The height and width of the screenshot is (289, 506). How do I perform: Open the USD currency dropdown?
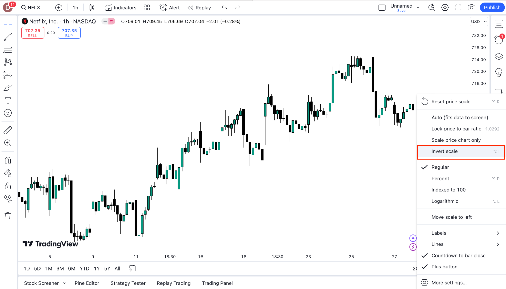pos(478,22)
